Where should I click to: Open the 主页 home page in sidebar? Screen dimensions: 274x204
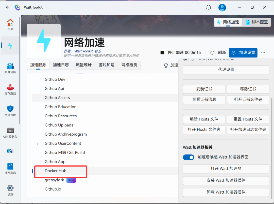(x=10, y=25)
